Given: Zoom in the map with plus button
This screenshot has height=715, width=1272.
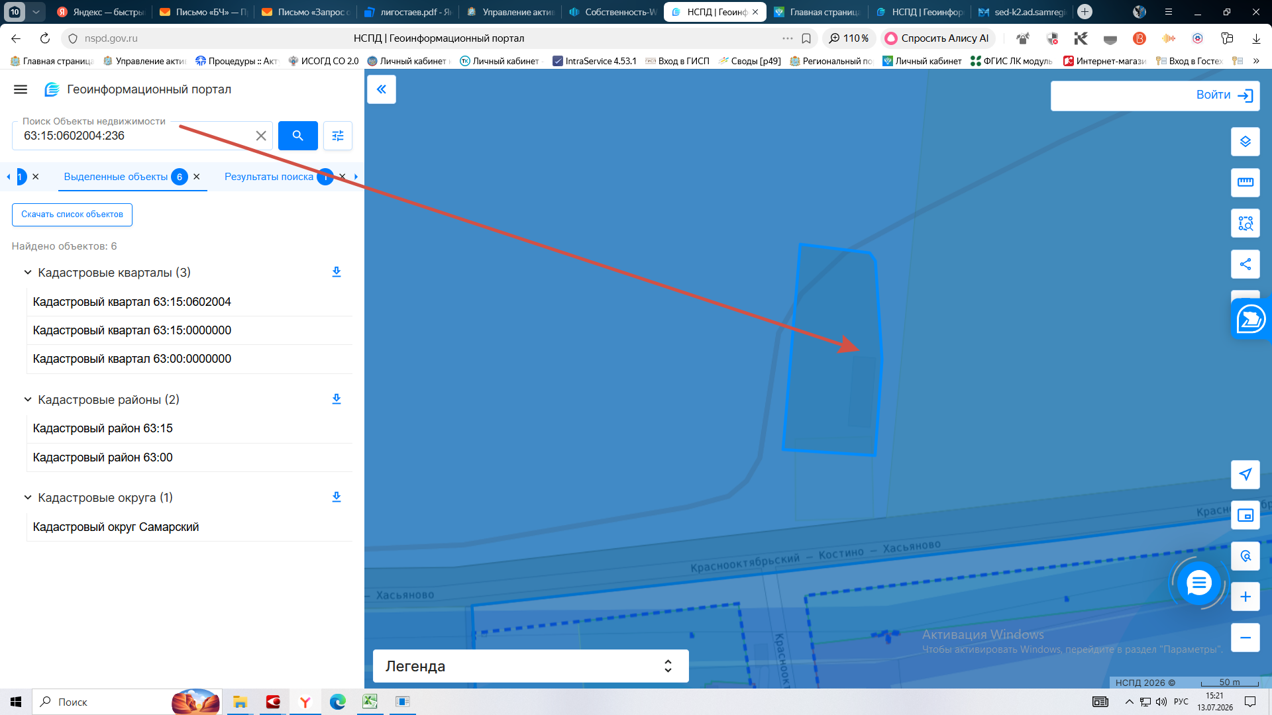Looking at the screenshot, I should (1245, 596).
